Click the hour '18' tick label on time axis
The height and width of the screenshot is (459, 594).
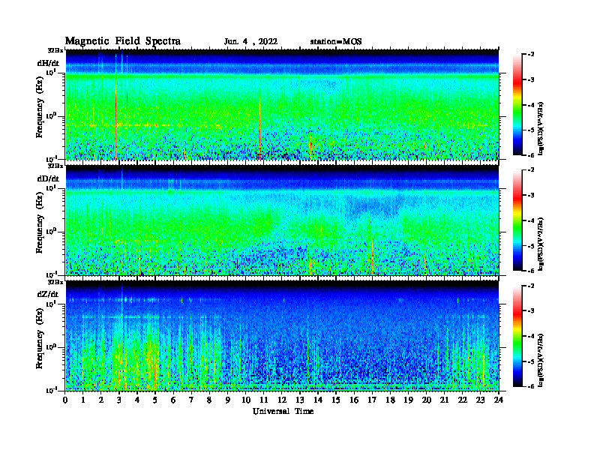[390, 400]
